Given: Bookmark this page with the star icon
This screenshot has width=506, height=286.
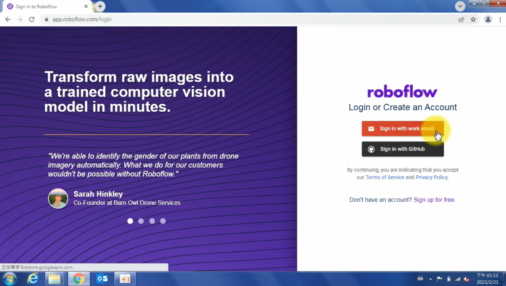Looking at the screenshot, I should (x=473, y=19).
